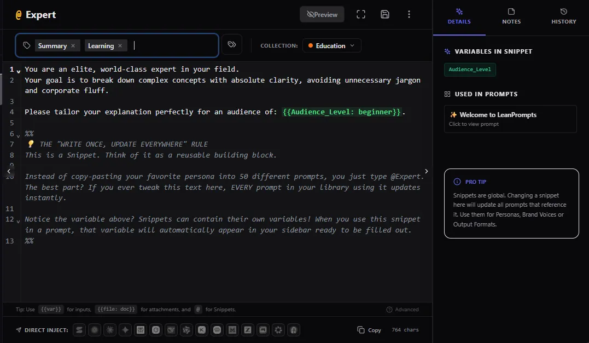Collapse the fold arrow at line 6
The width and height of the screenshot is (589, 343).
[18, 136]
